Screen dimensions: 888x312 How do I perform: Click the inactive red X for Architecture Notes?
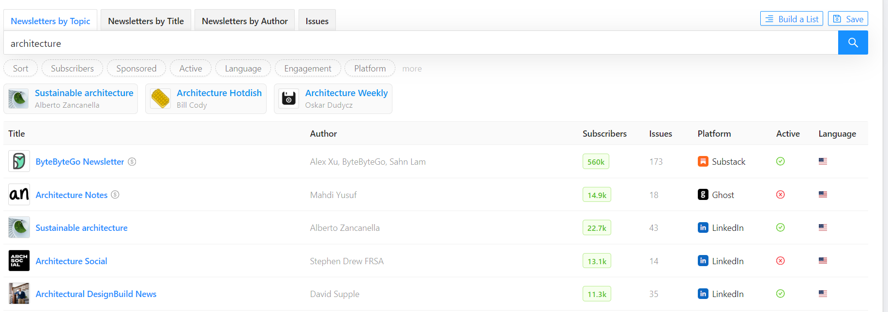coord(780,195)
